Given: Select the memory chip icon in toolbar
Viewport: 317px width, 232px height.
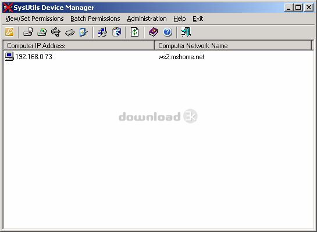Looking at the screenshot, I should [70, 32].
